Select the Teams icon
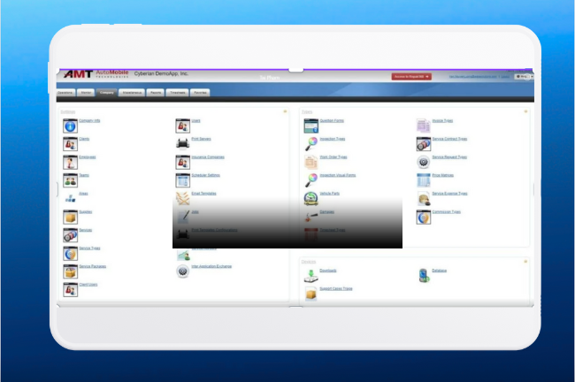 point(70,180)
